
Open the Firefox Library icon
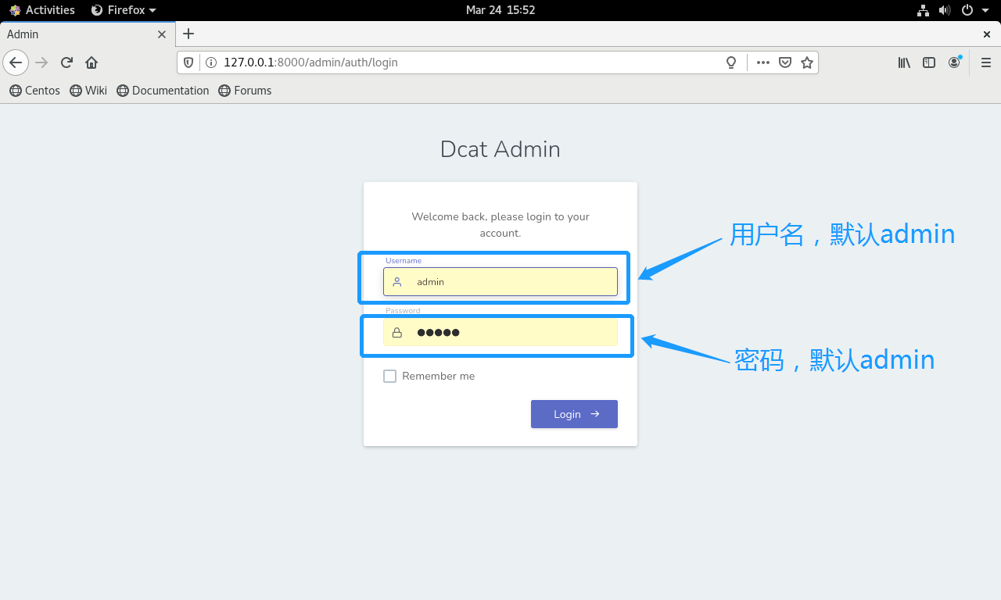pyautogui.click(x=904, y=62)
